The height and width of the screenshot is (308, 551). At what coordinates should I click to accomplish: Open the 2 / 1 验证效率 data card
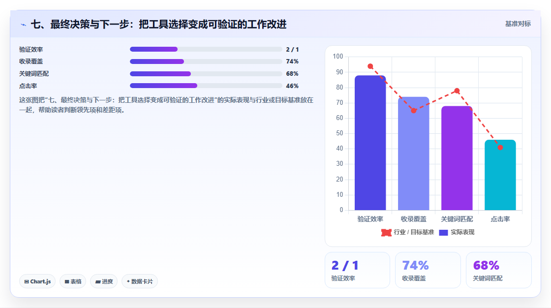(357, 270)
